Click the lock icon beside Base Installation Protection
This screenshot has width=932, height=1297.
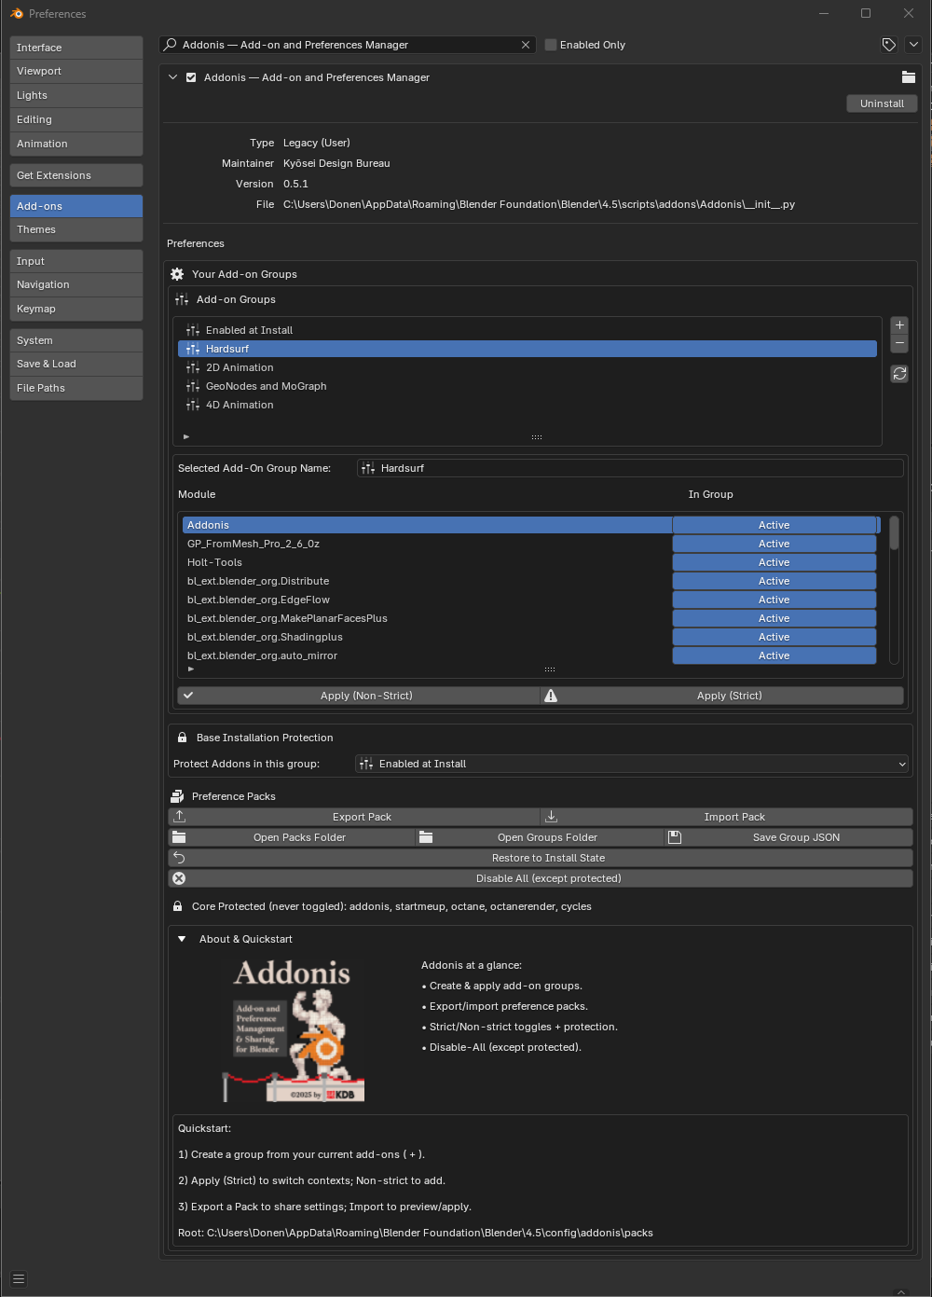(x=182, y=738)
